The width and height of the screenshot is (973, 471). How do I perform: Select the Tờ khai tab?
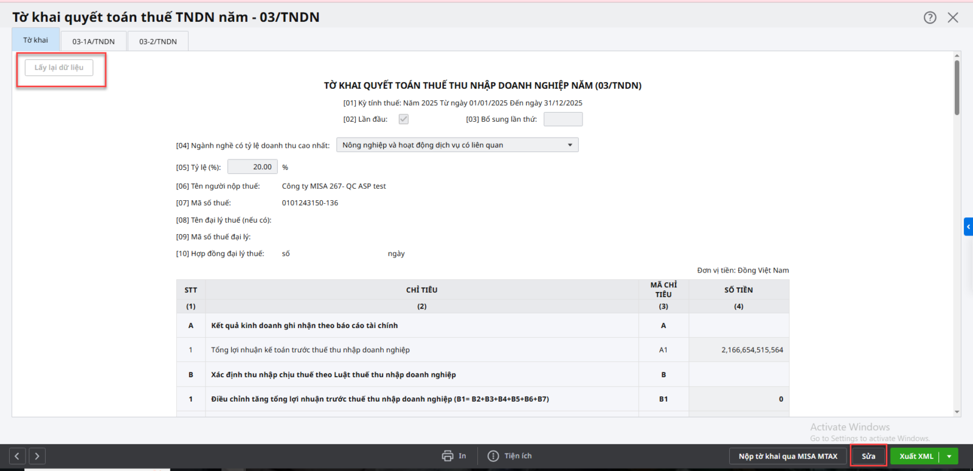click(36, 40)
